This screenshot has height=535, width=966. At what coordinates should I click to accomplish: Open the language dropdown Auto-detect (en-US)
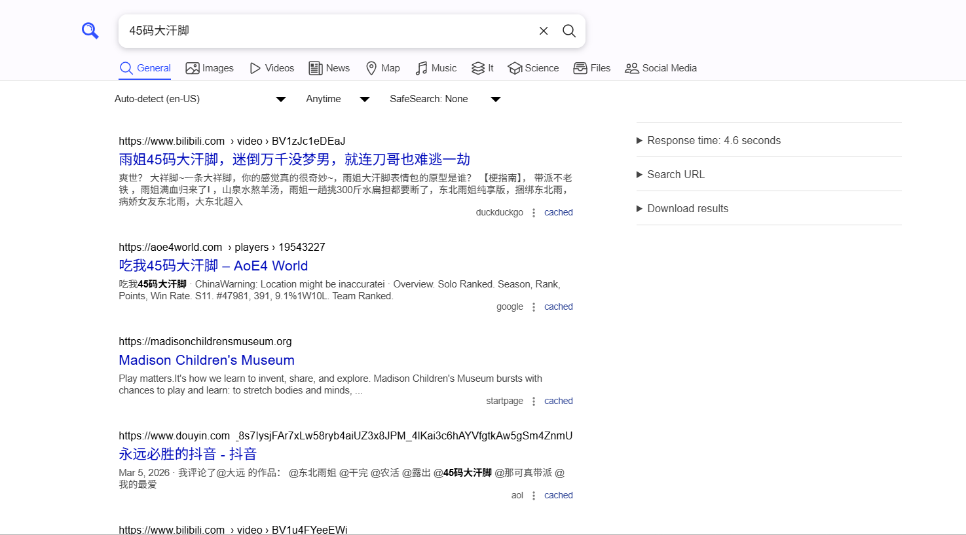coord(200,99)
